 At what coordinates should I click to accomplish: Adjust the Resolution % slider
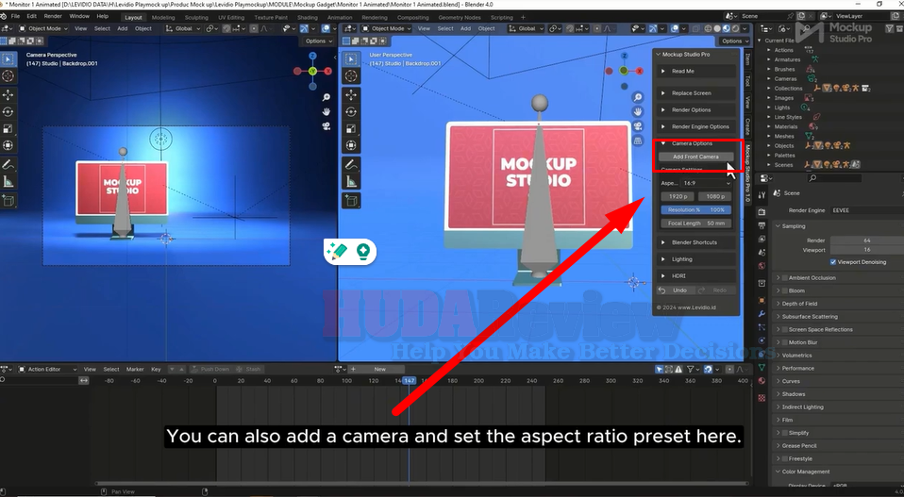coord(695,209)
